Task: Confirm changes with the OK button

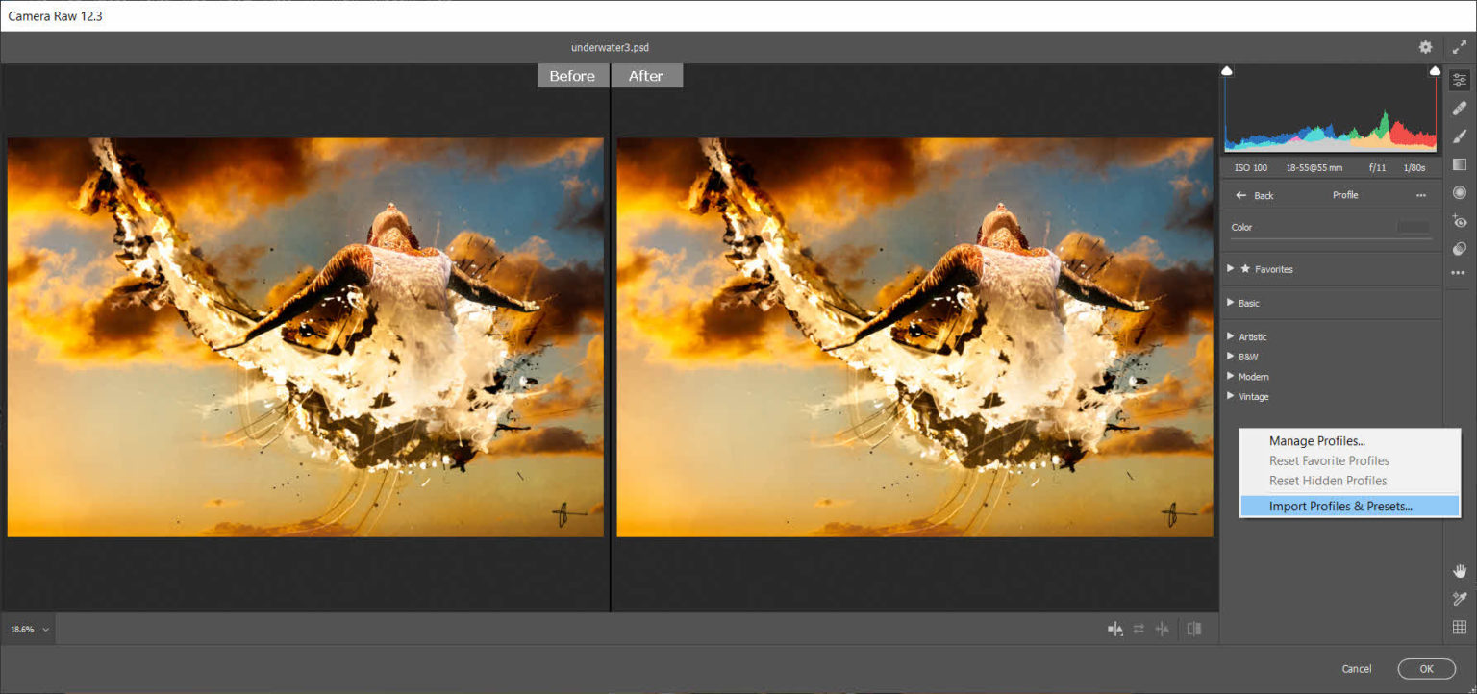Action: click(x=1426, y=668)
